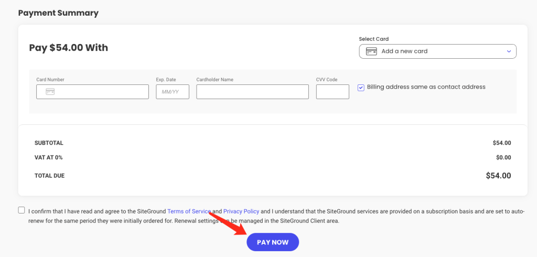Click the TOTAL DUE $54.00 amount

(498, 176)
